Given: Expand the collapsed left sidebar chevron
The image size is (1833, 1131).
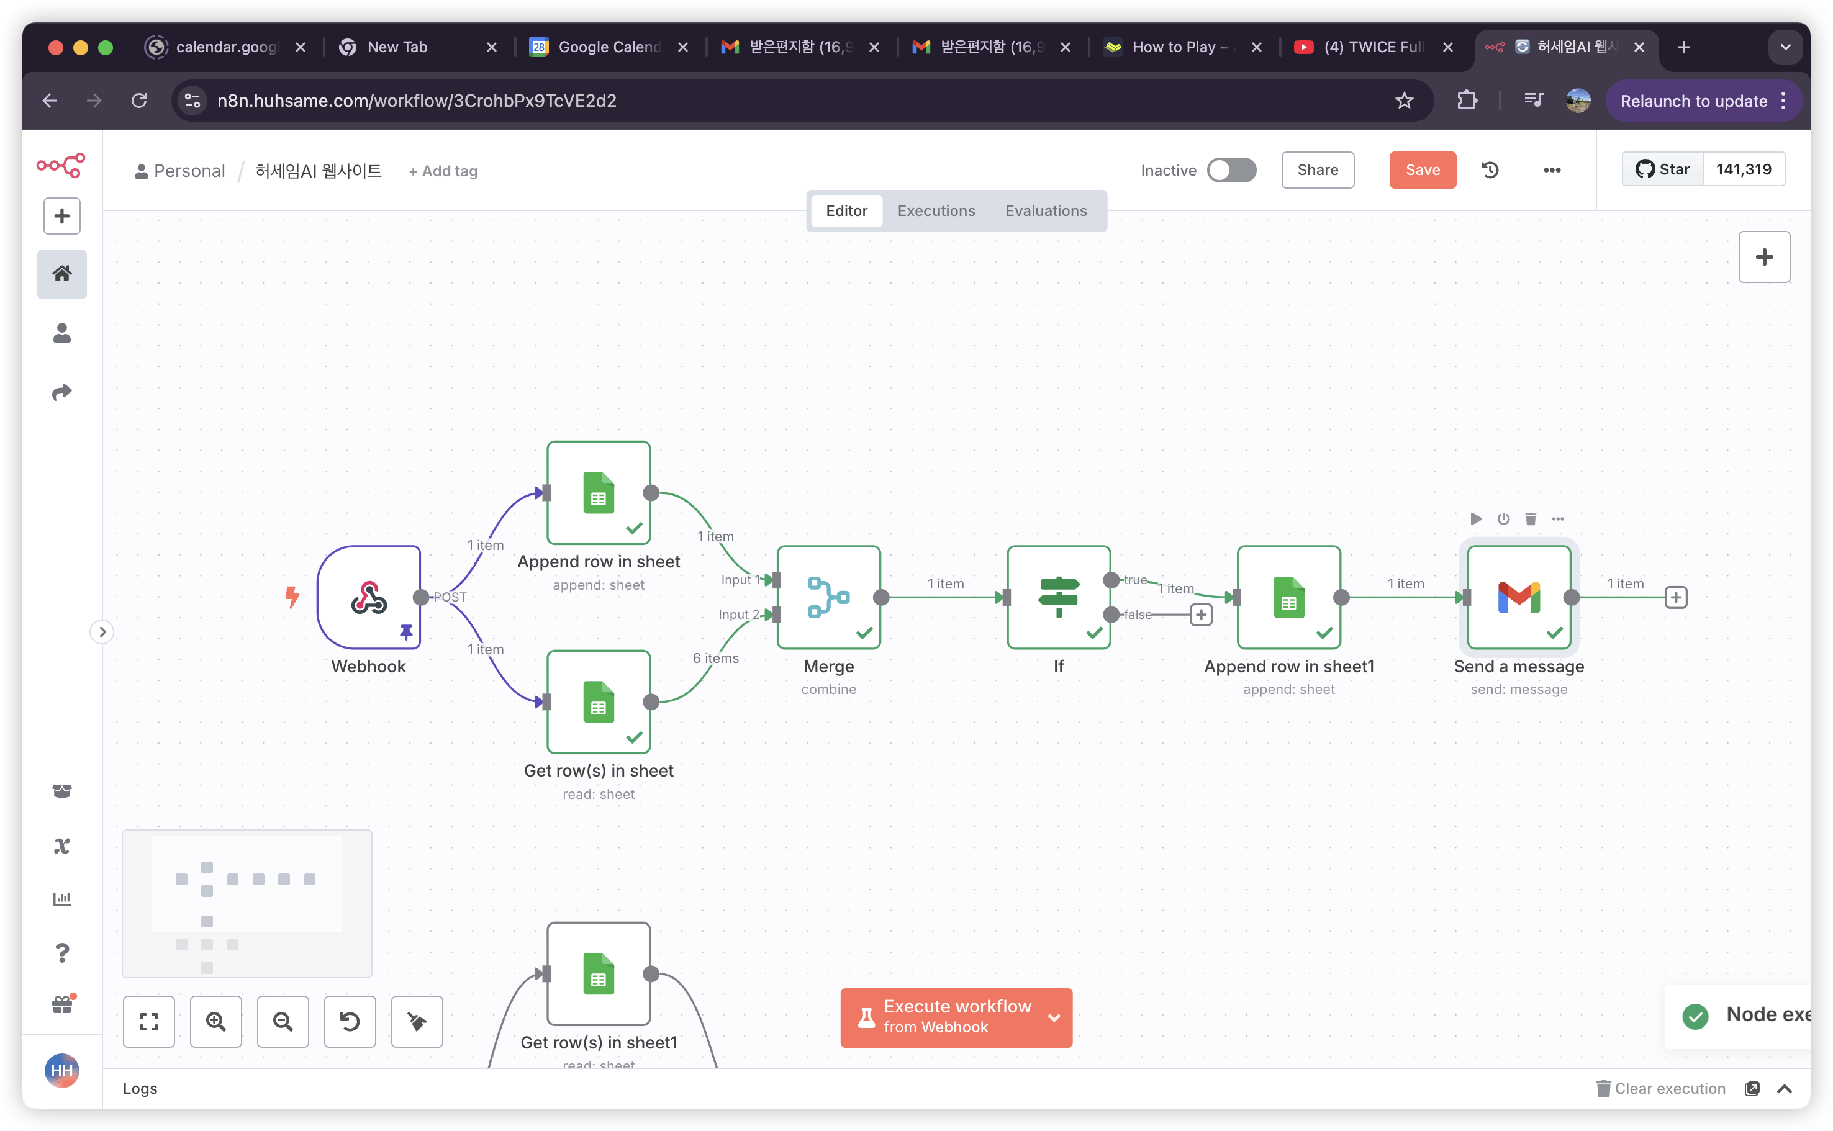Looking at the screenshot, I should tap(102, 632).
